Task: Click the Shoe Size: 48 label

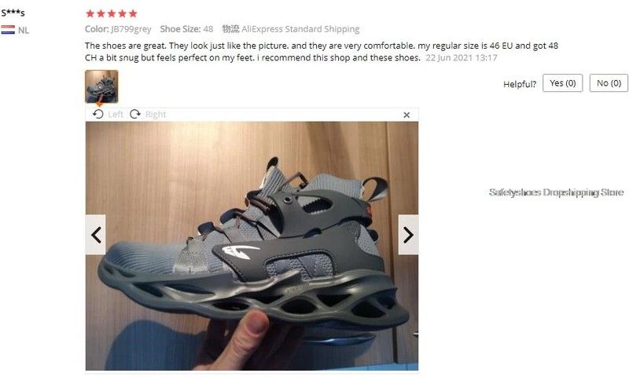Action: coord(186,29)
